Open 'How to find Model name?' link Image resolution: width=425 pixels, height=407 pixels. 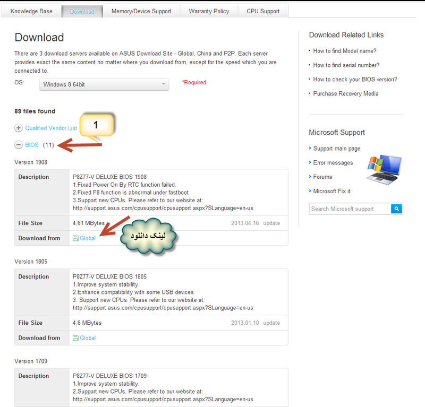345,51
